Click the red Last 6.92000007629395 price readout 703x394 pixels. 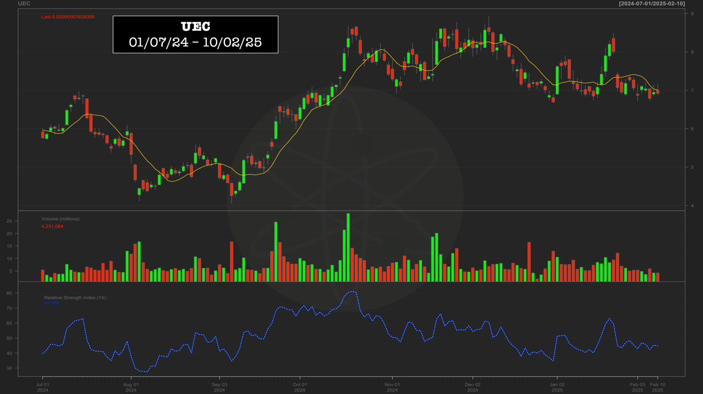(x=68, y=17)
